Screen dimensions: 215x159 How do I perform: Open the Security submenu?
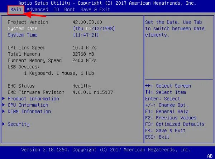click(19, 124)
